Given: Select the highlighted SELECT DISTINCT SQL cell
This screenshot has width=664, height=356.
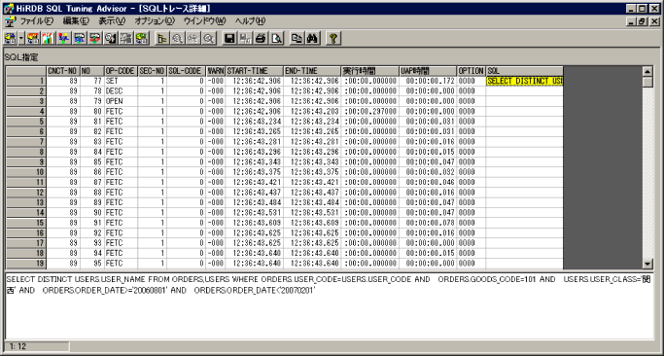Looking at the screenshot, I should (525, 81).
